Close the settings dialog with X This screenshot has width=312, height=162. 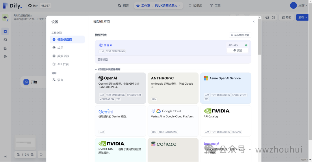tap(254, 22)
